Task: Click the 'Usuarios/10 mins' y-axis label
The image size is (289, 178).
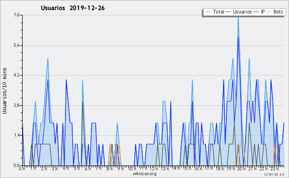Action: click(4, 90)
